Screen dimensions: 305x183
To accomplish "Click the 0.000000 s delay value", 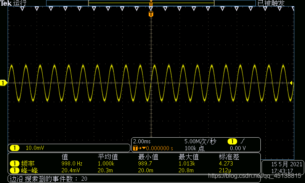I will [x=159, y=148].
